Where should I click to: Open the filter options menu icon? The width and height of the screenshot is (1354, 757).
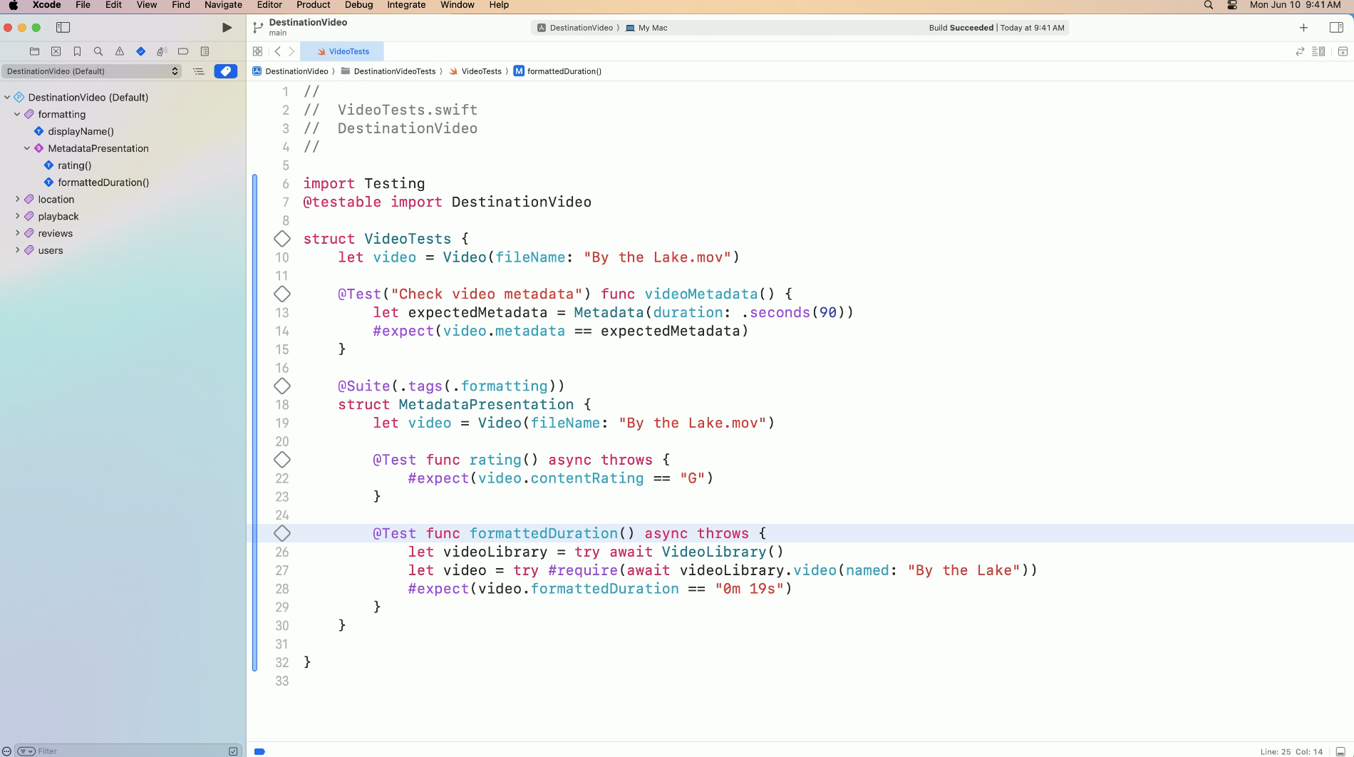(26, 751)
